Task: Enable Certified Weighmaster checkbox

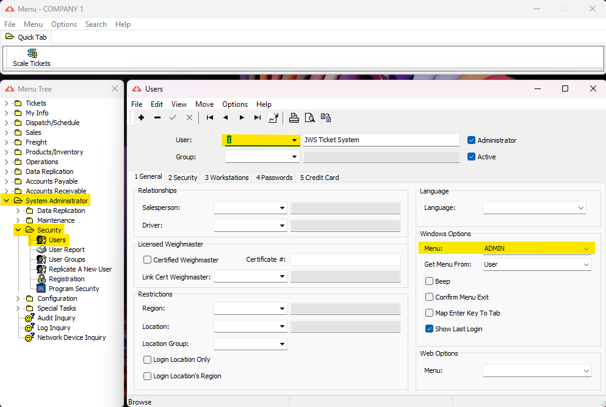Action: pos(147,260)
